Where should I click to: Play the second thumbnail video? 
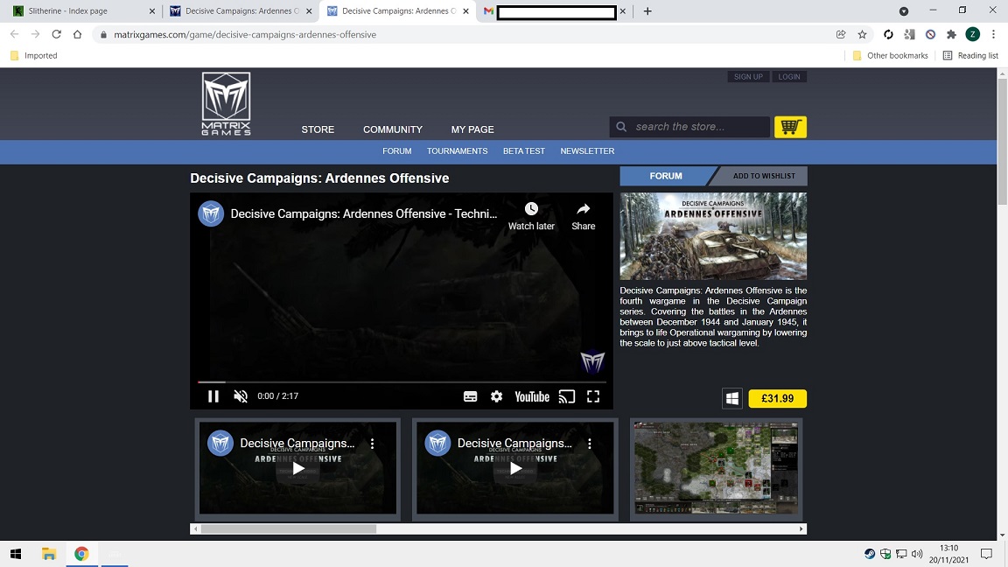pyautogui.click(x=514, y=469)
